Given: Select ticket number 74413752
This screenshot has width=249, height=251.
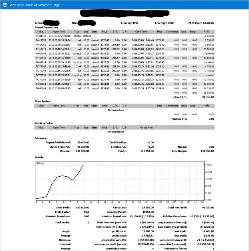Looking at the screenshot, I should [41, 40].
